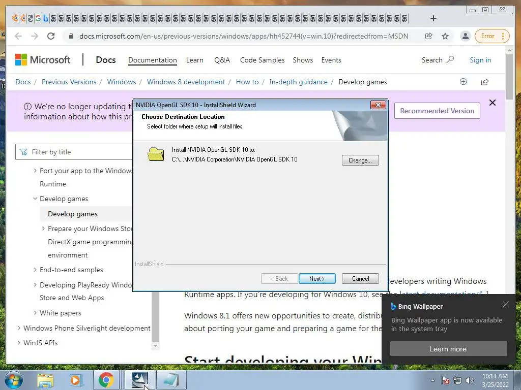Screen dimensions: 521x390
Task: Click the How to breadcrumb
Action: click(x=247, y=82)
